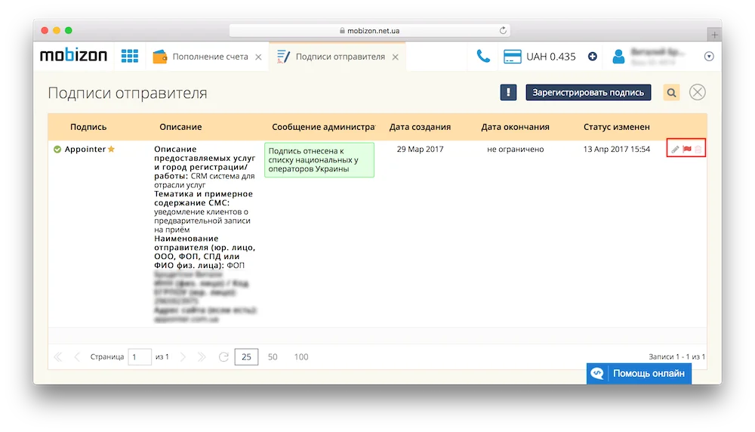The width and height of the screenshot is (755, 432).
Task: Click the plus icon to top up balance
Action: coord(593,57)
